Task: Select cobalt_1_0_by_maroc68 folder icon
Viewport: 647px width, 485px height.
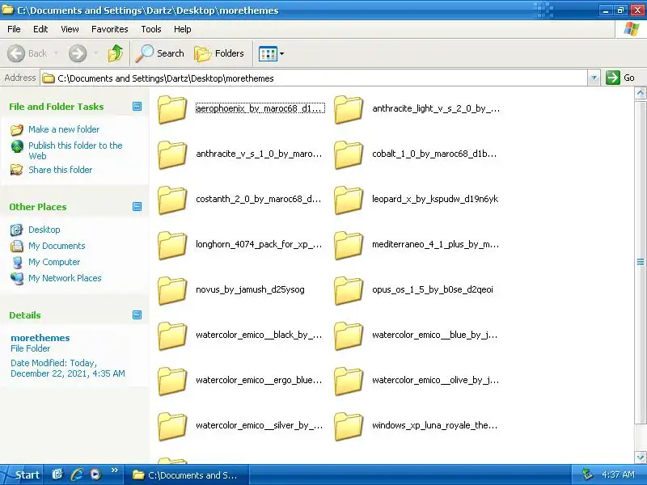Action: coord(349,154)
